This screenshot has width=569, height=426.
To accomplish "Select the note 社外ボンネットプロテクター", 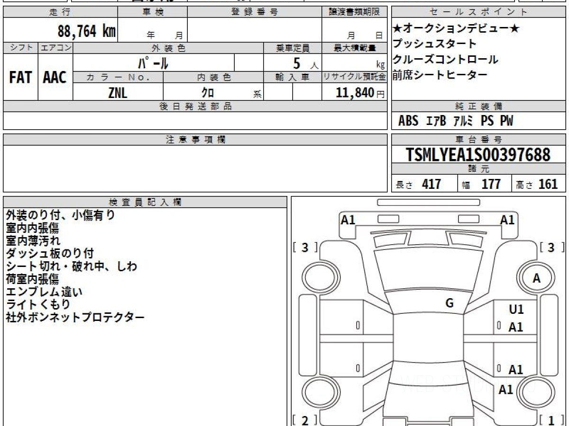I will [x=75, y=318].
